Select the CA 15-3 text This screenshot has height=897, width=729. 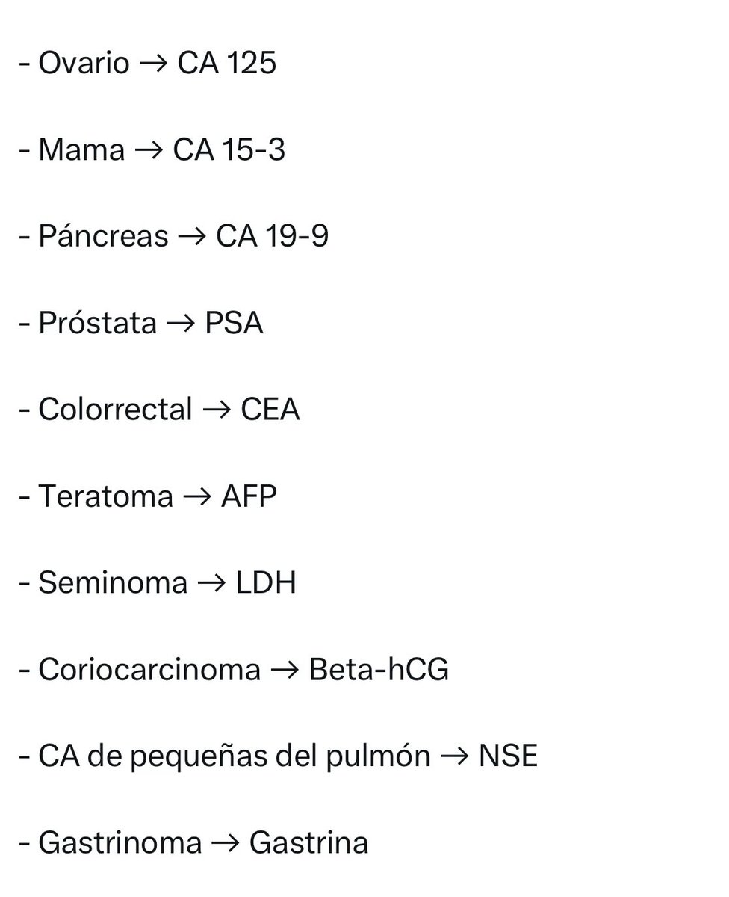click(x=229, y=150)
